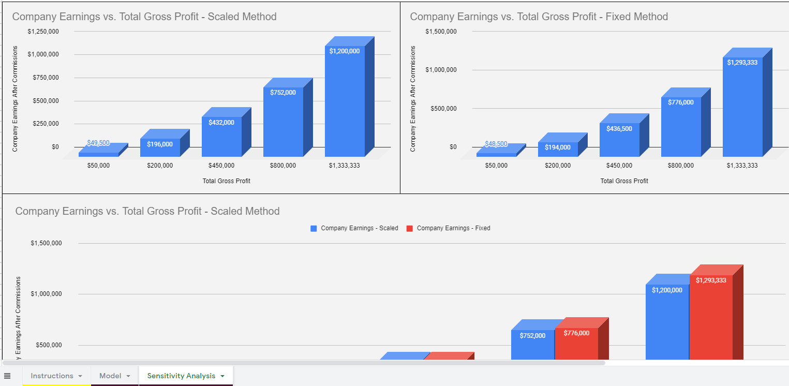Click $1,500,000 axis label in Fixed Method chart

(441, 32)
